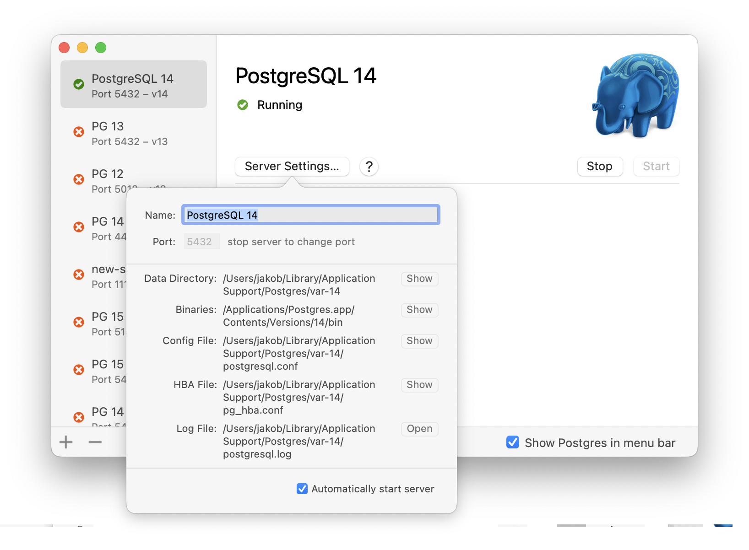Viewport: 749px width, 550px height.
Task: Show the Data Directory in Finder
Action: coord(419,279)
